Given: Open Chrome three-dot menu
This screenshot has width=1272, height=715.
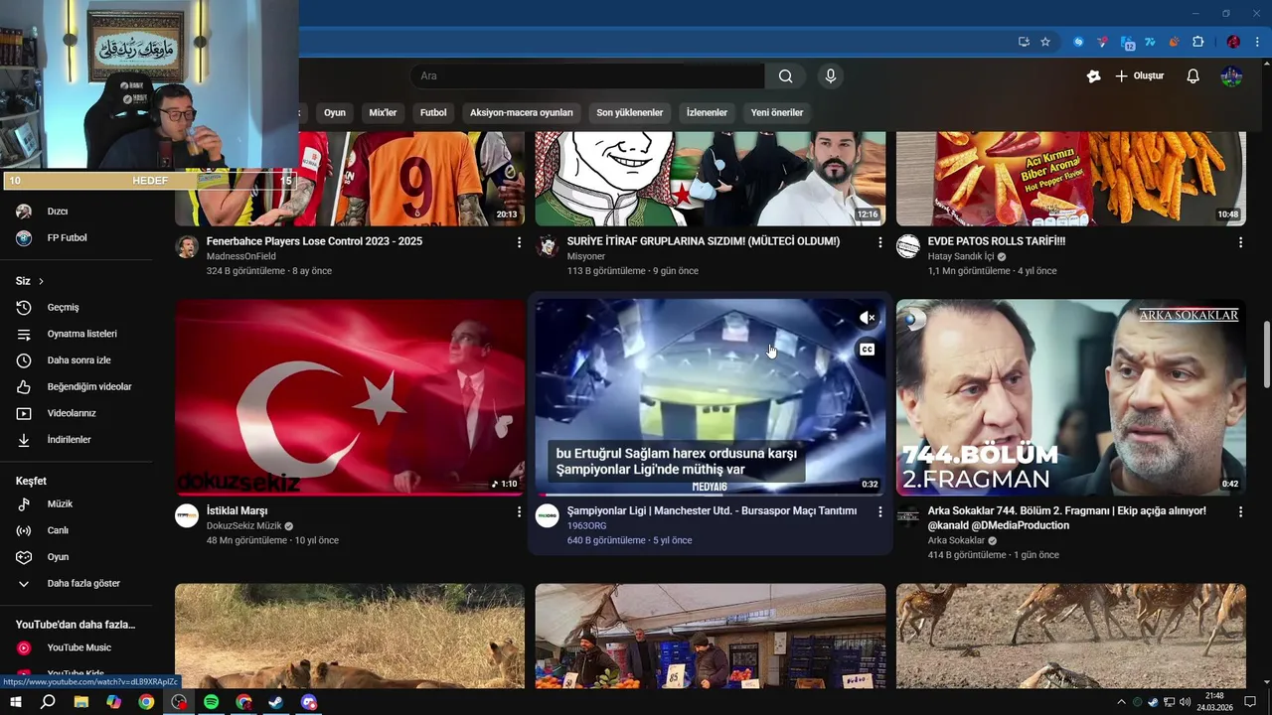Looking at the screenshot, I should click(x=1258, y=42).
